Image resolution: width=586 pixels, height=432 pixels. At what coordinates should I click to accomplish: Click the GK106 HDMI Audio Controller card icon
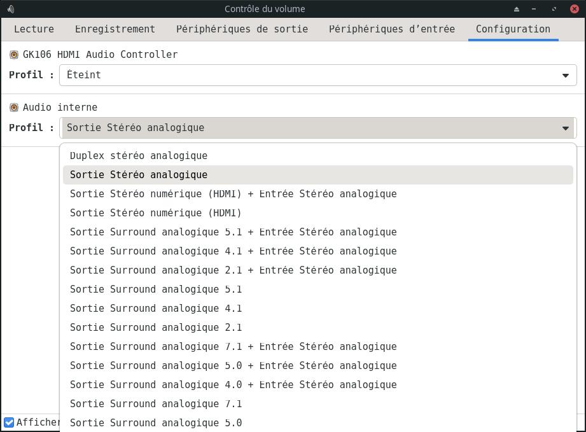14,55
